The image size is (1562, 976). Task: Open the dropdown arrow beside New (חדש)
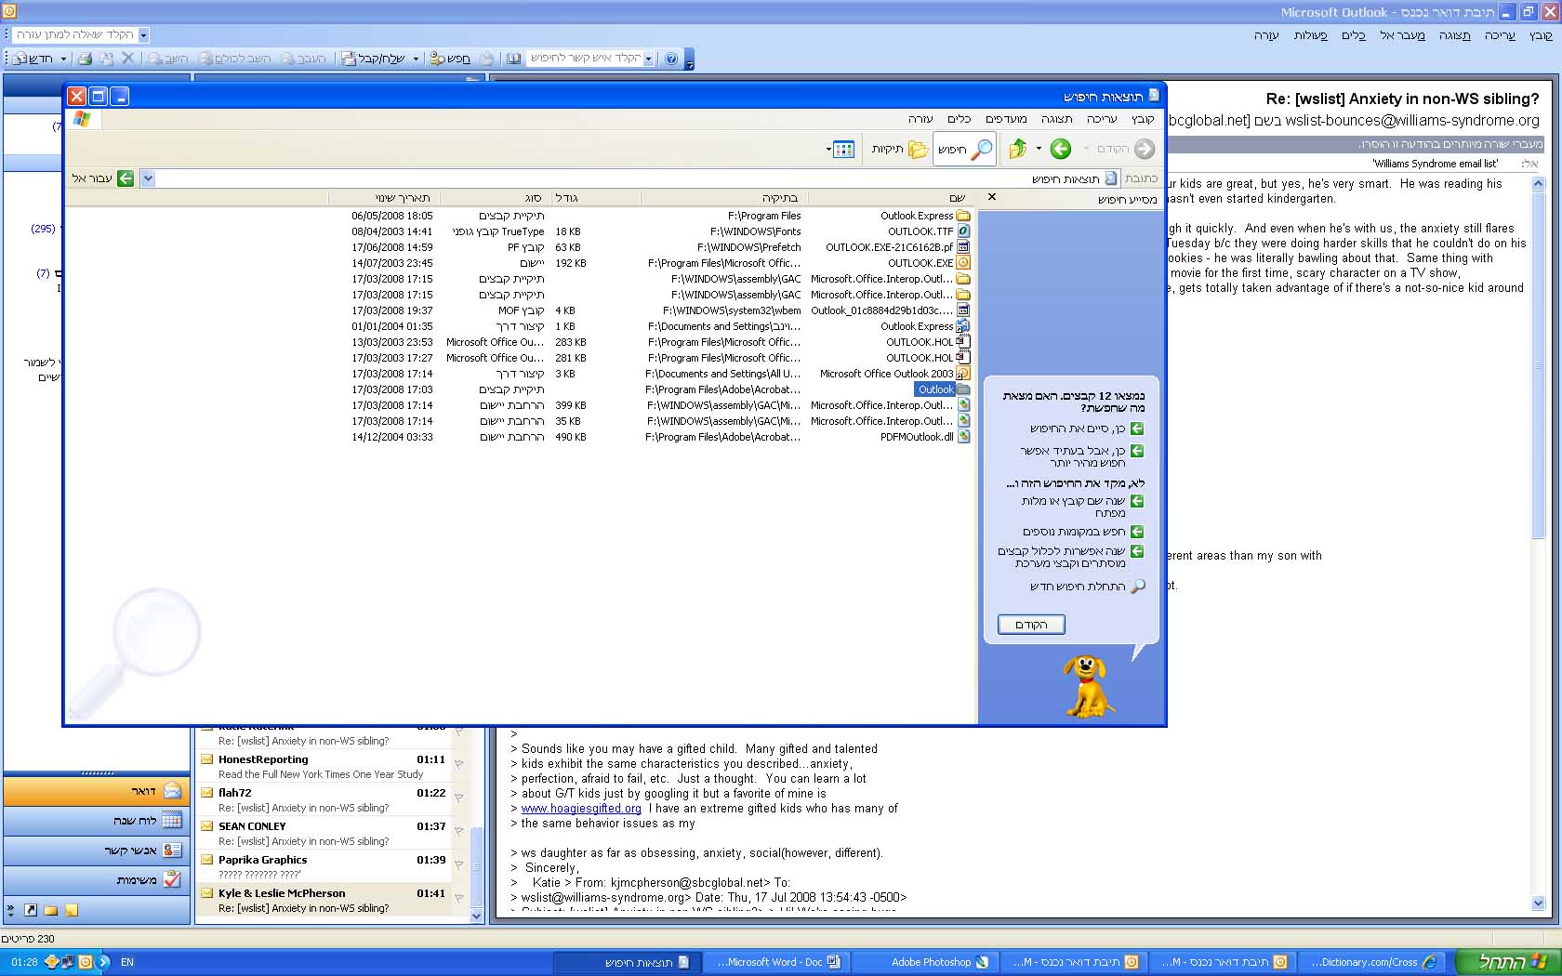click(x=63, y=59)
